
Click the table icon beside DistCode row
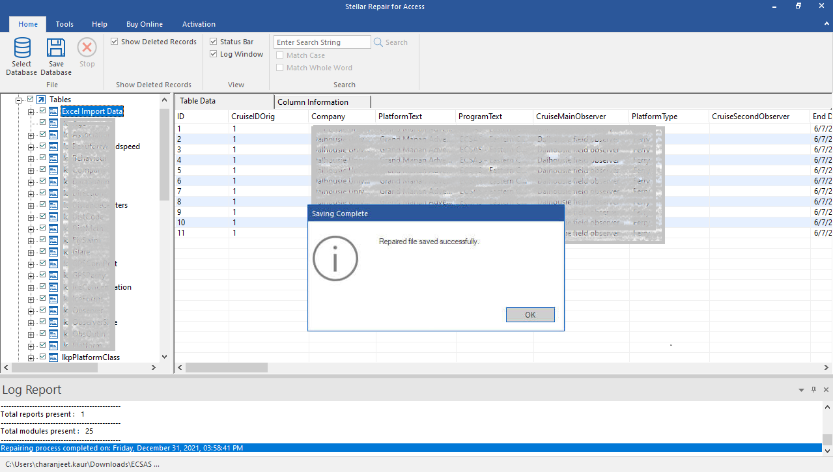54,217
